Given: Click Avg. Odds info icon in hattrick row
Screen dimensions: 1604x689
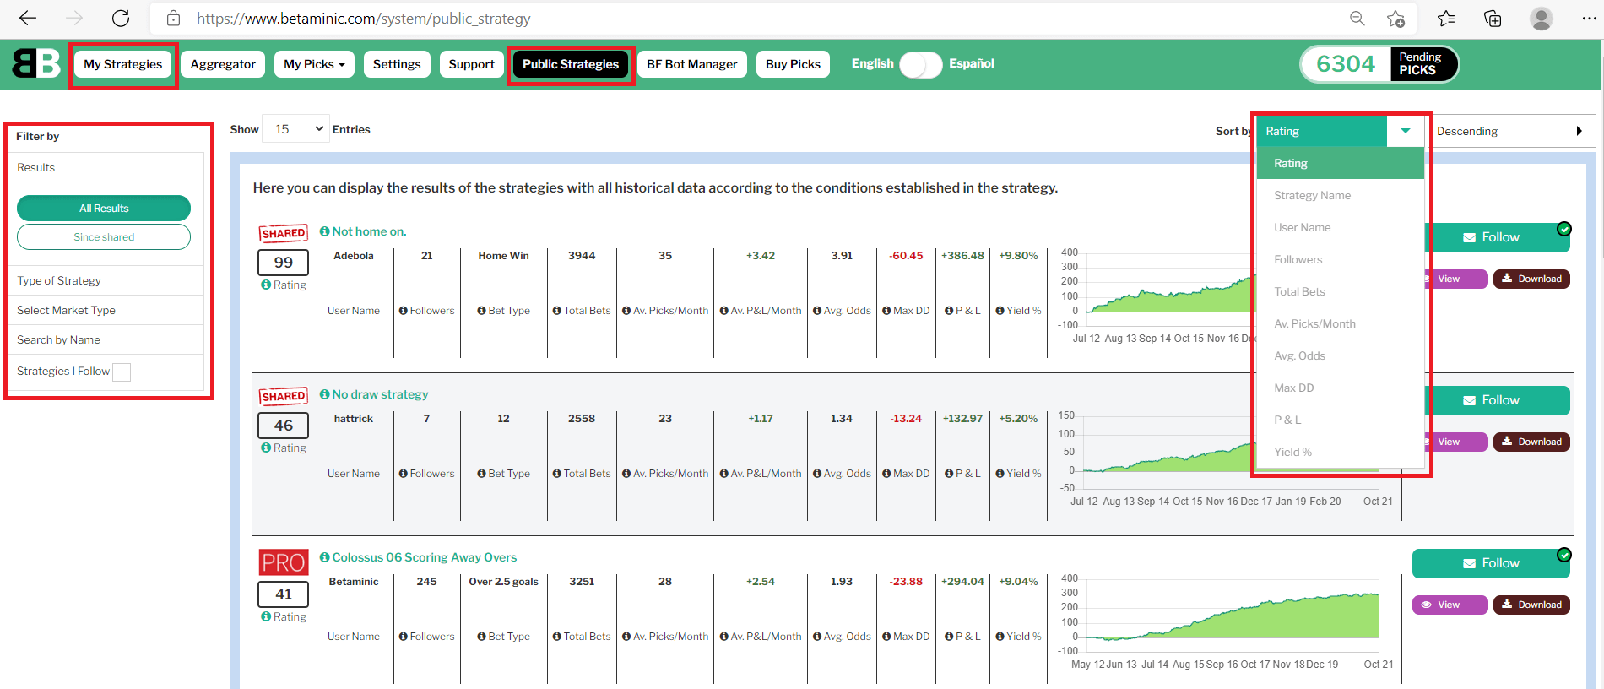Looking at the screenshot, I should (x=817, y=474).
